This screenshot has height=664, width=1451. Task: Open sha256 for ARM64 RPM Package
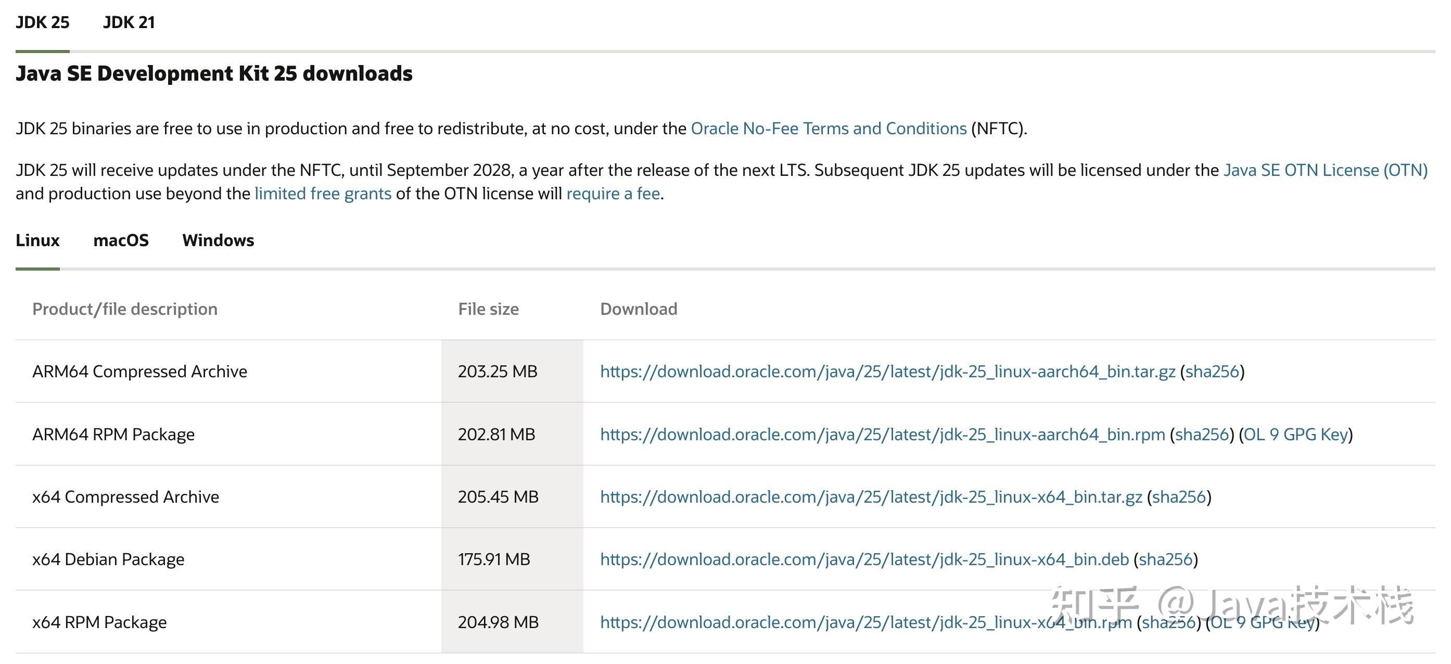point(1202,435)
